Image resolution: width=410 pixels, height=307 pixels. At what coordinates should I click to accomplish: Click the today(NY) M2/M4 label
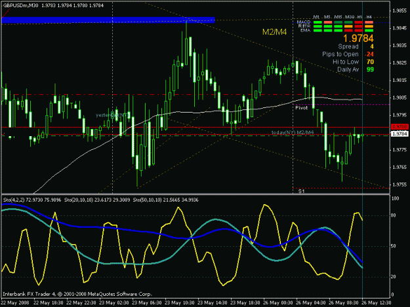(x=293, y=132)
